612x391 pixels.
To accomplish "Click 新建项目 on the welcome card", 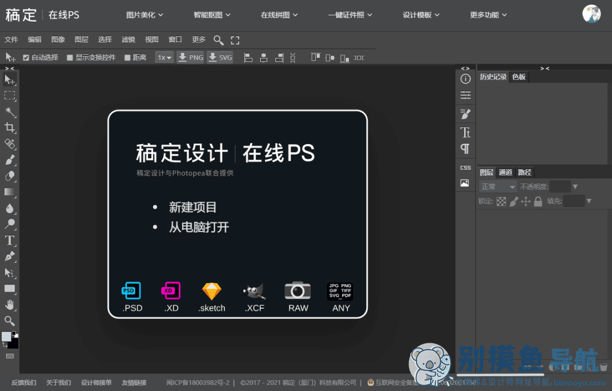I will (x=193, y=207).
